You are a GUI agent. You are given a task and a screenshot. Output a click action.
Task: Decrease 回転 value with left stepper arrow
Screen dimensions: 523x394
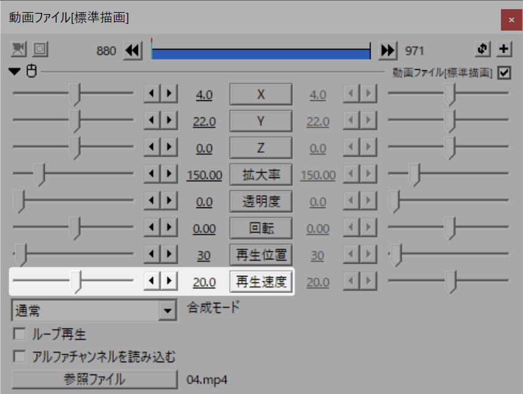(152, 228)
